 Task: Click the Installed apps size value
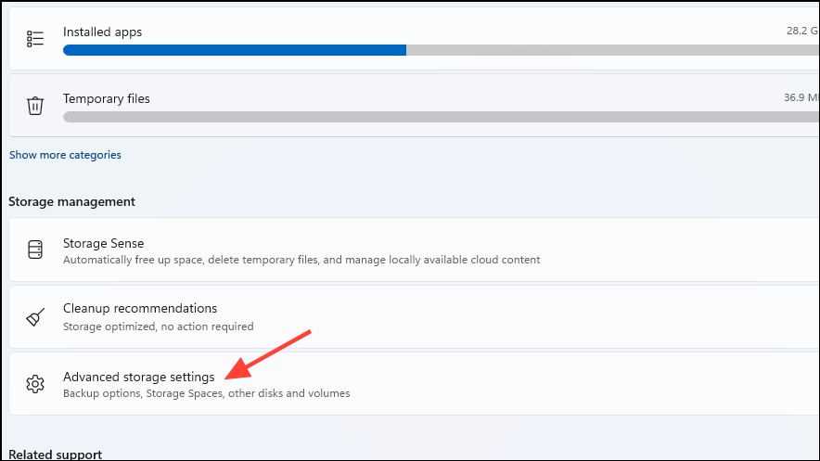point(802,31)
